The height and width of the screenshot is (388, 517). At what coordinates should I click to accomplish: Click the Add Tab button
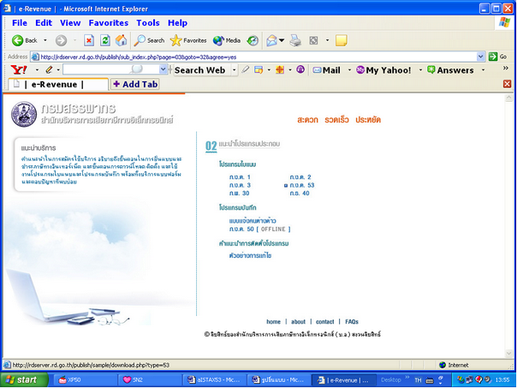click(x=136, y=84)
